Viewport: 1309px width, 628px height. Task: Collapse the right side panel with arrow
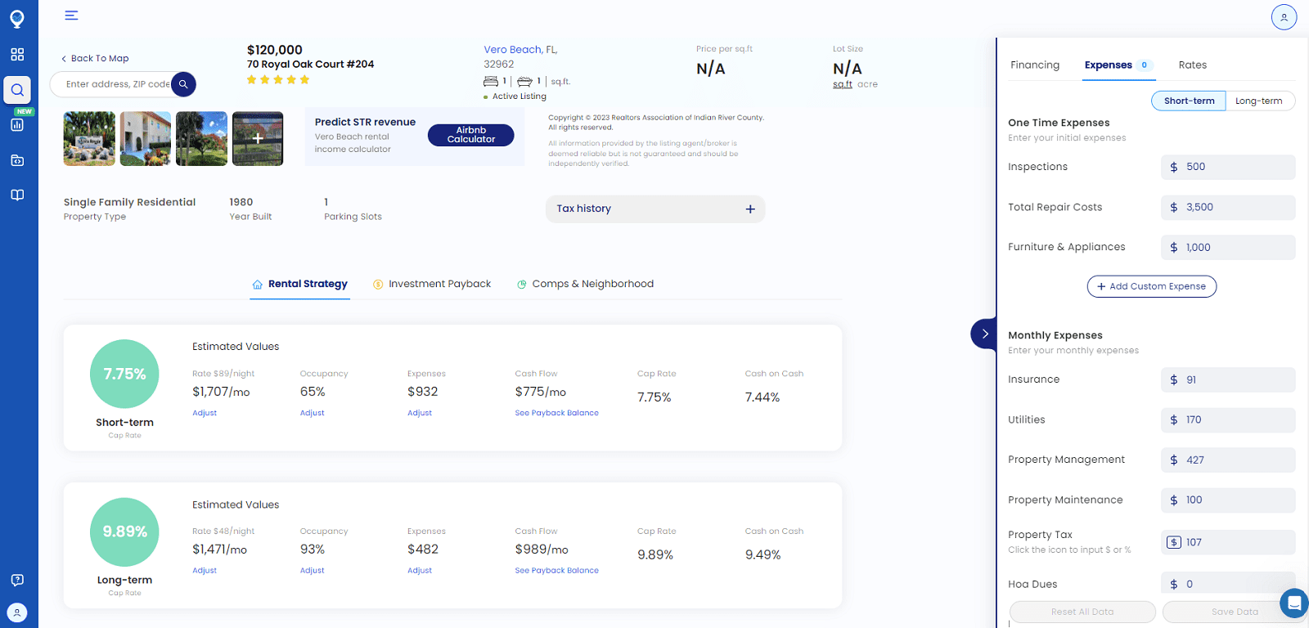[984, 334]
